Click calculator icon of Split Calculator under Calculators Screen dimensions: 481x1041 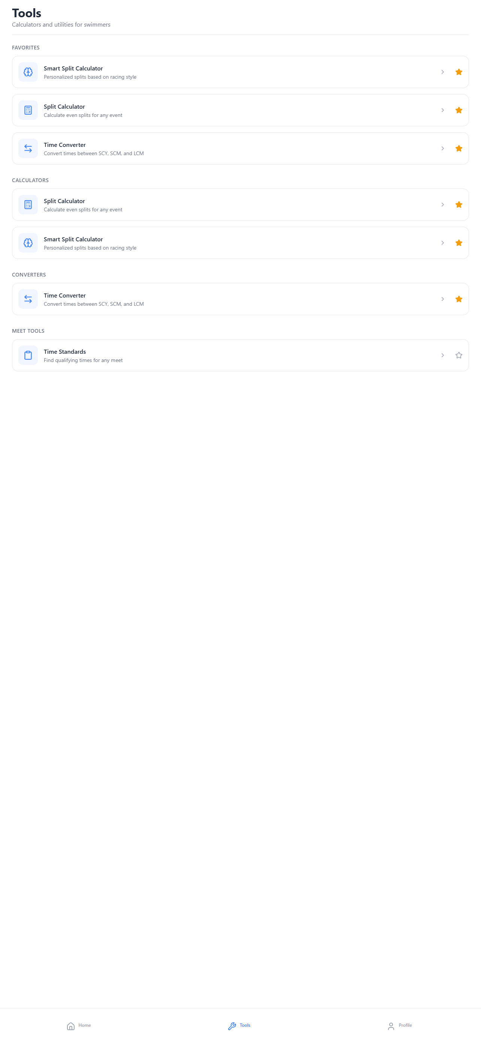28,205
